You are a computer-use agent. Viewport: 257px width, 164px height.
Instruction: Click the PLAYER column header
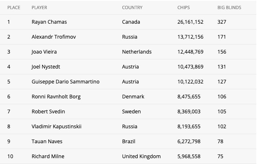(39, 8)
